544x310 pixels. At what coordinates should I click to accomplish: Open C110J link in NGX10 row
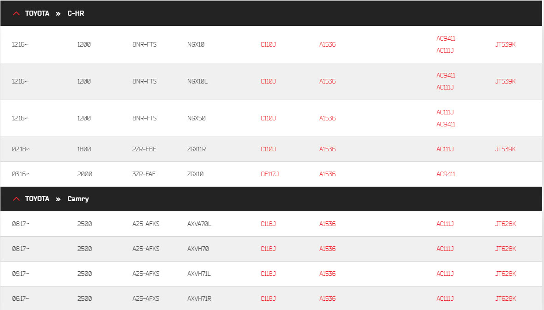pyautogui.click(x=268, y=44)
